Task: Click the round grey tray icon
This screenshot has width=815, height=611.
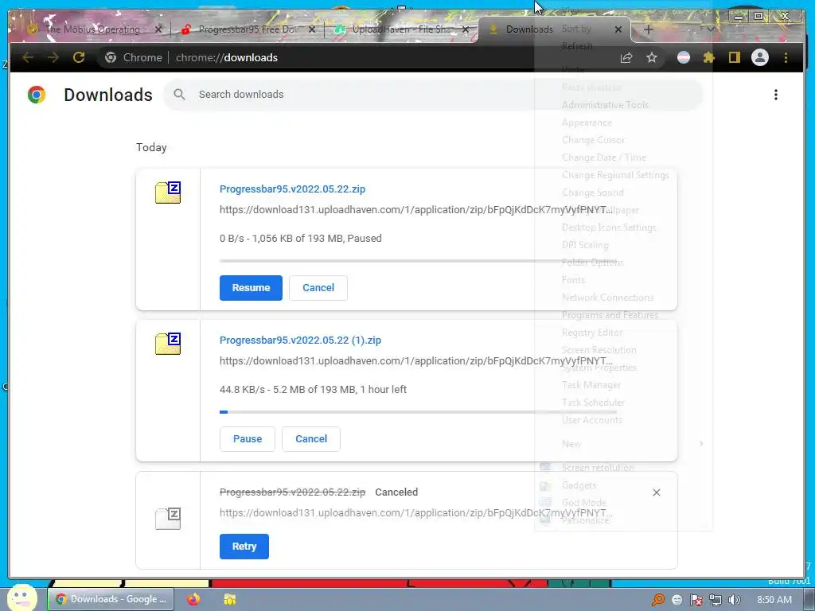Action: (677, 600)
